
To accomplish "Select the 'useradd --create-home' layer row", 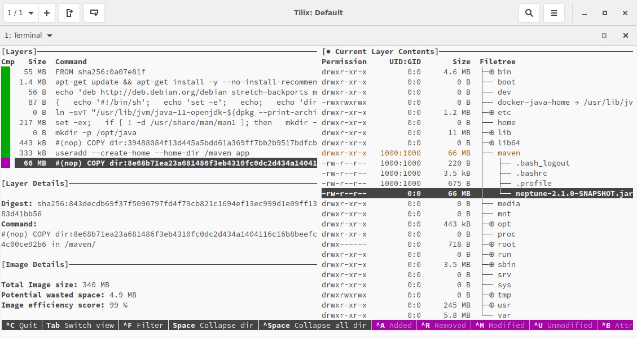I will coord(152,153).
